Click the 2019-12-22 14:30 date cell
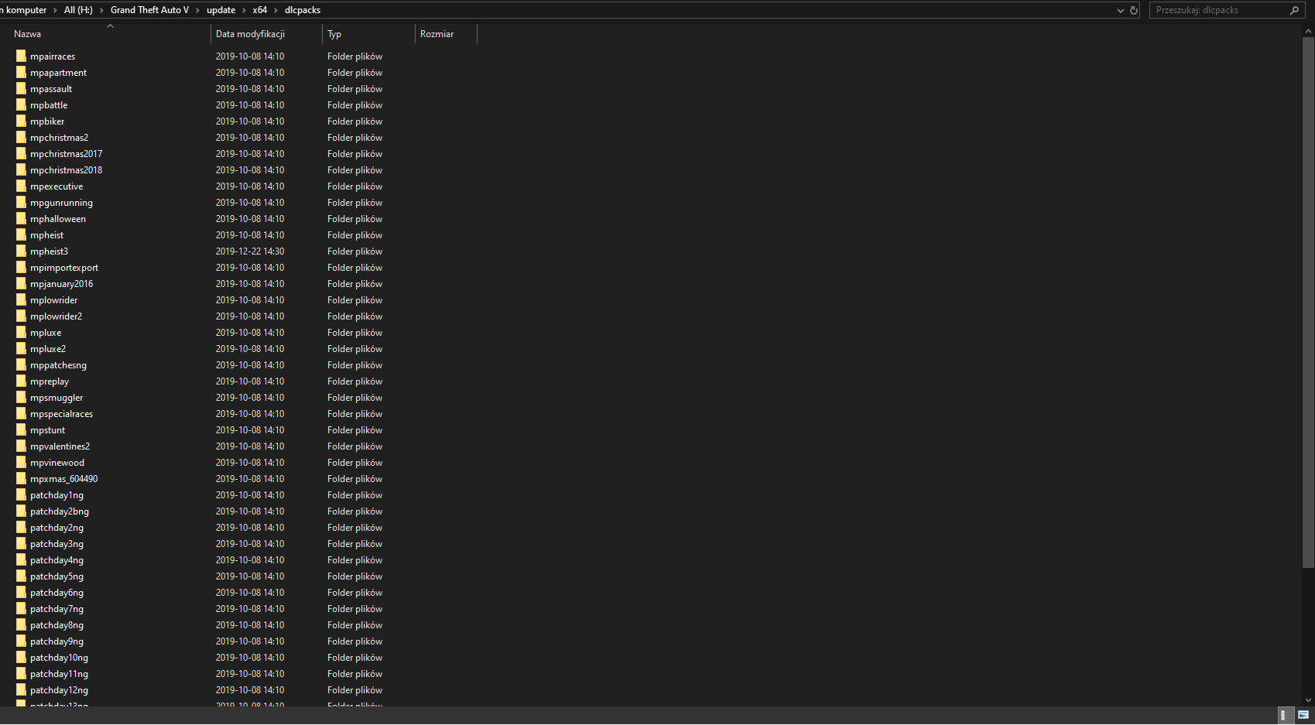The width and height of the screenshot is (1315, 725). click(250, 251)
